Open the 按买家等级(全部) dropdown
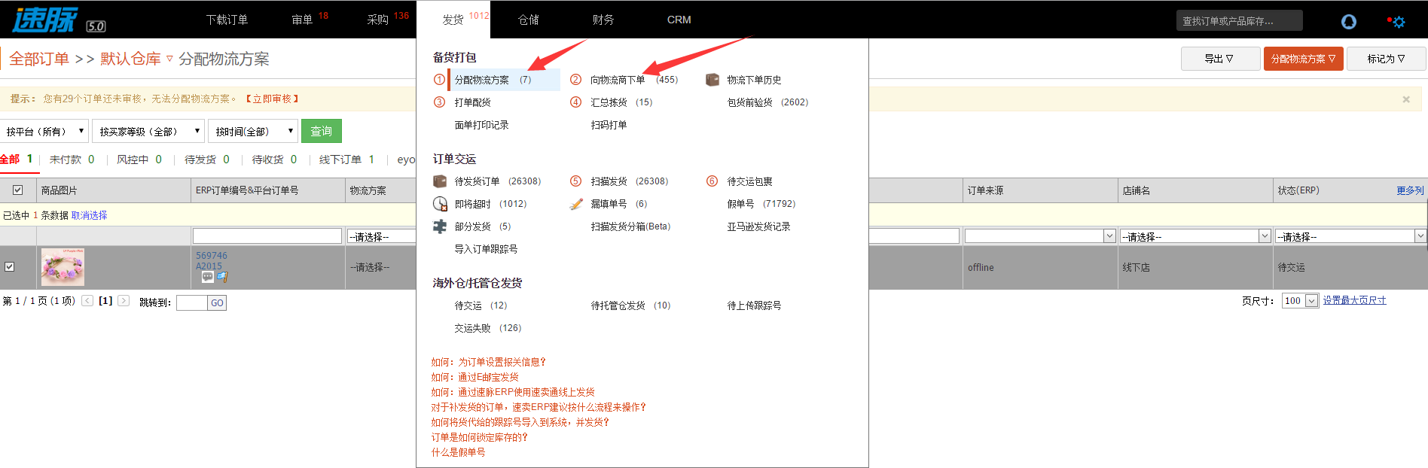The width and height of the screenshot is (1428, 468). coord(148,131)
